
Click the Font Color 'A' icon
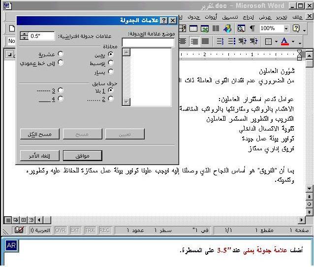[x=284, y=42]
